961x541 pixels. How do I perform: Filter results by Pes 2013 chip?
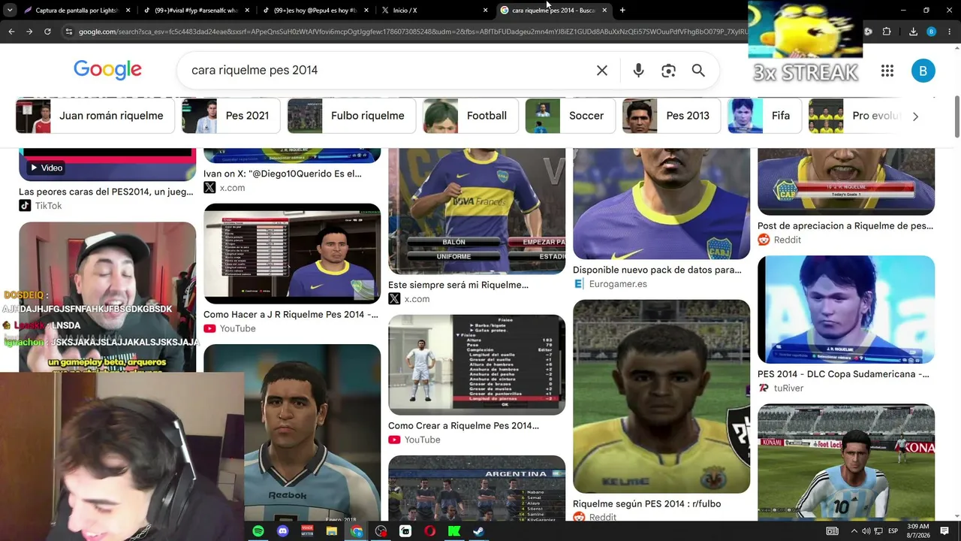[x=672, y=116]
